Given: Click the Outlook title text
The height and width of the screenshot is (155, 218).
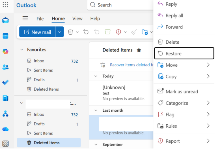Looking at the screenshot, I should pos(26,5).
